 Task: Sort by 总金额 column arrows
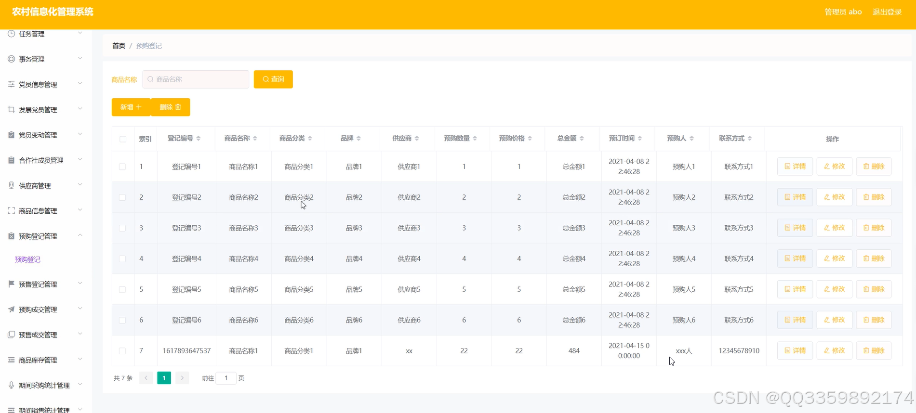[582, 139]
